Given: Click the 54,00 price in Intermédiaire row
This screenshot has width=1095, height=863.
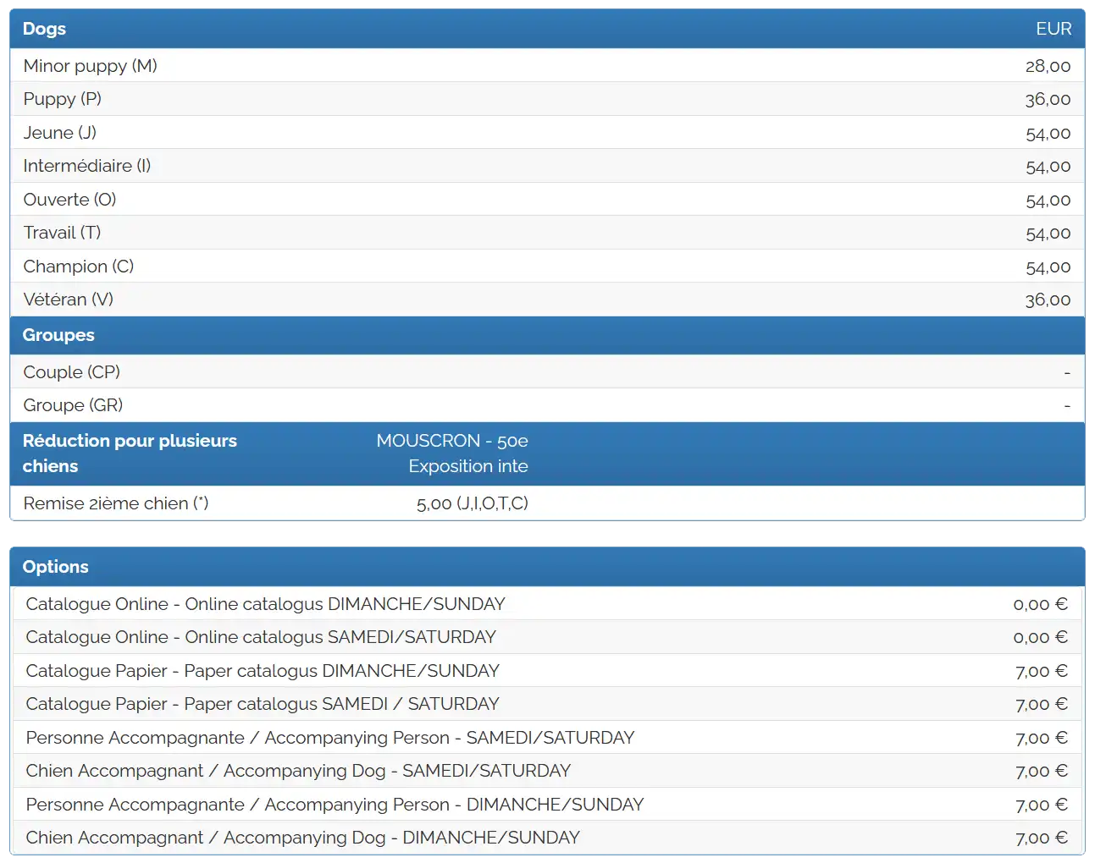Looking at the screenshot, I should click(x=1048, y=166).
